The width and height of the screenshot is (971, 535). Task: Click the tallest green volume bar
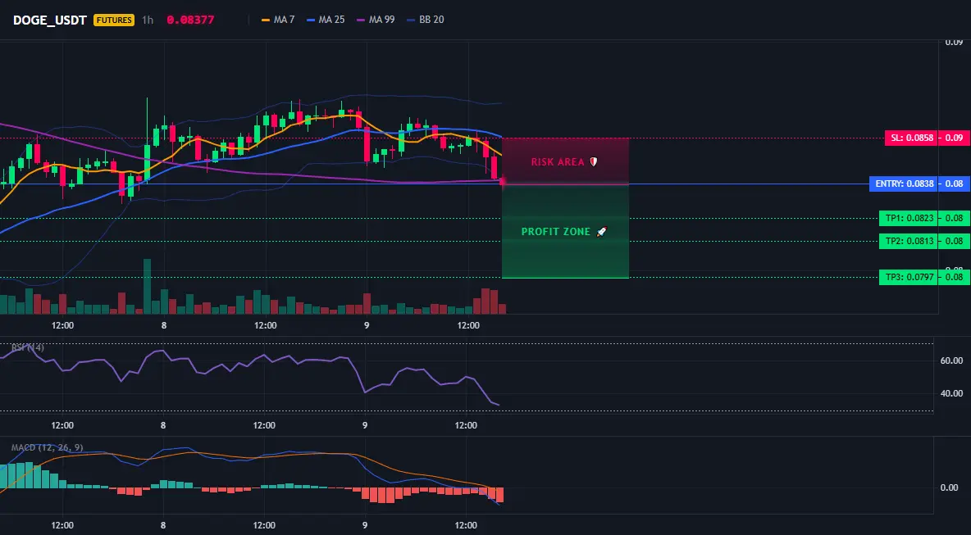pos(148,287)
